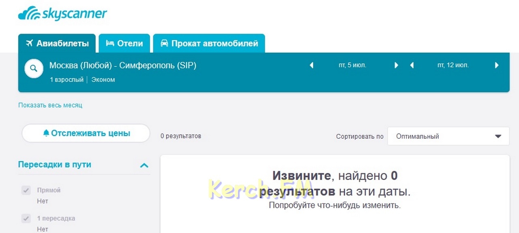Toggle the 1 пересадка checkbox
This screenshot has height=233, width=519.
(x=26, y=219)
